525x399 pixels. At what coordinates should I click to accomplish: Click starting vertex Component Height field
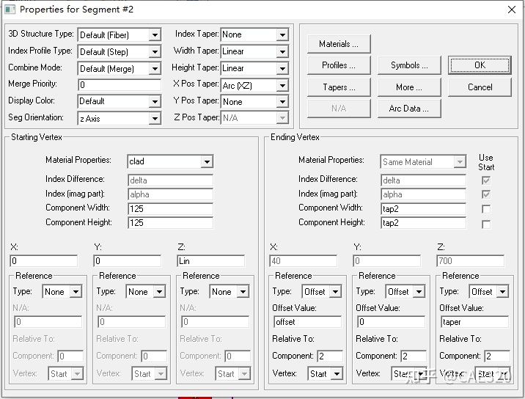point(170,223)
